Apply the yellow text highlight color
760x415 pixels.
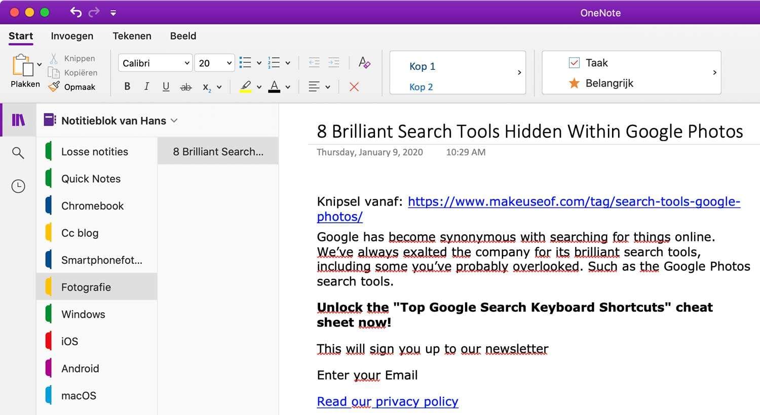coord(246,87)
